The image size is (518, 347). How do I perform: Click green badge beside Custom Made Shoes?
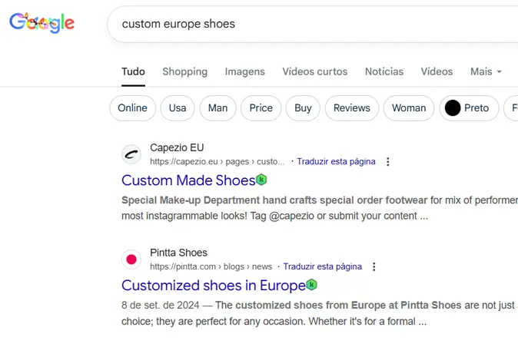tap(261, 180)
